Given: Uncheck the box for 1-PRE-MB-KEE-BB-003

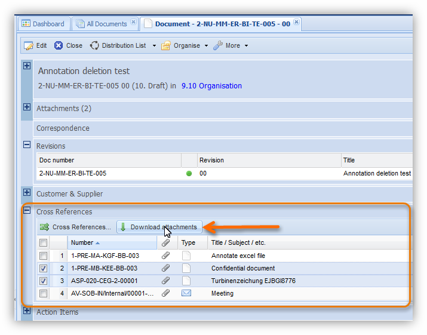Looking at the screenshot, I should [x=44, y=268].
